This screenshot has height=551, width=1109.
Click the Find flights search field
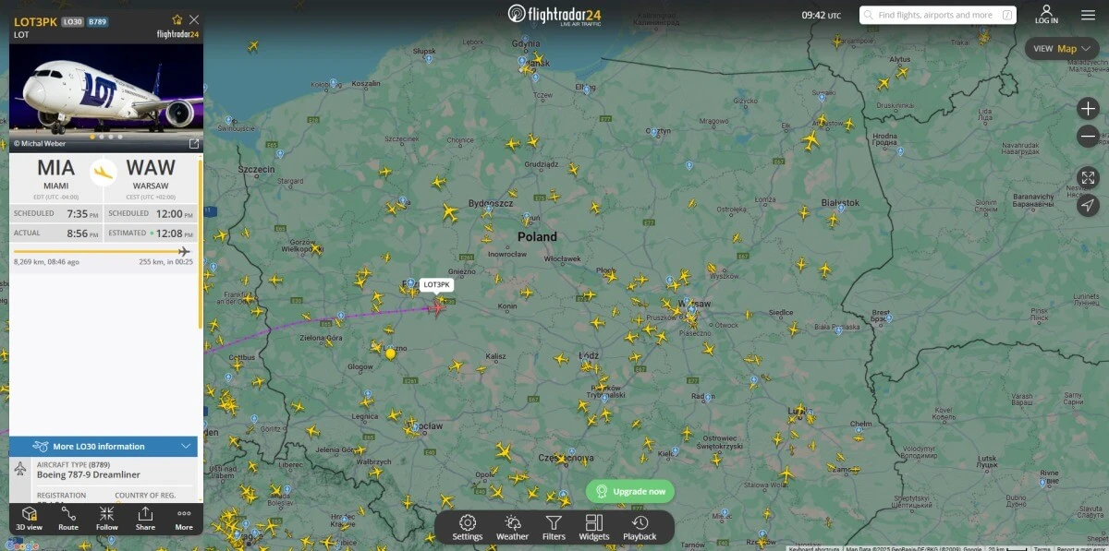[935, 15]
